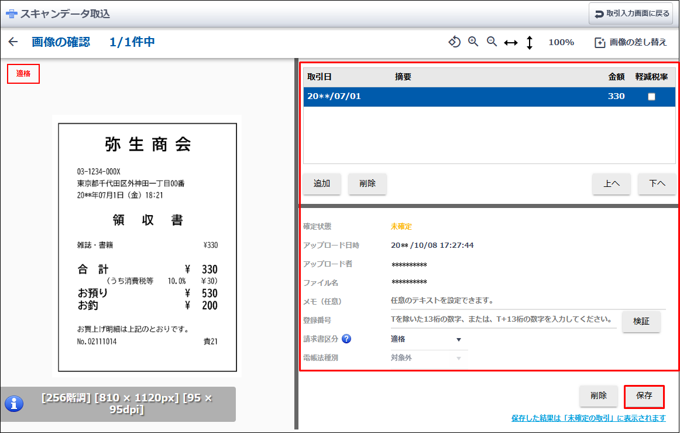Image resolution: width=680 pixels, height=433 pixels.
Task: Click the blue image info icon
Action: tap(14, 404)
